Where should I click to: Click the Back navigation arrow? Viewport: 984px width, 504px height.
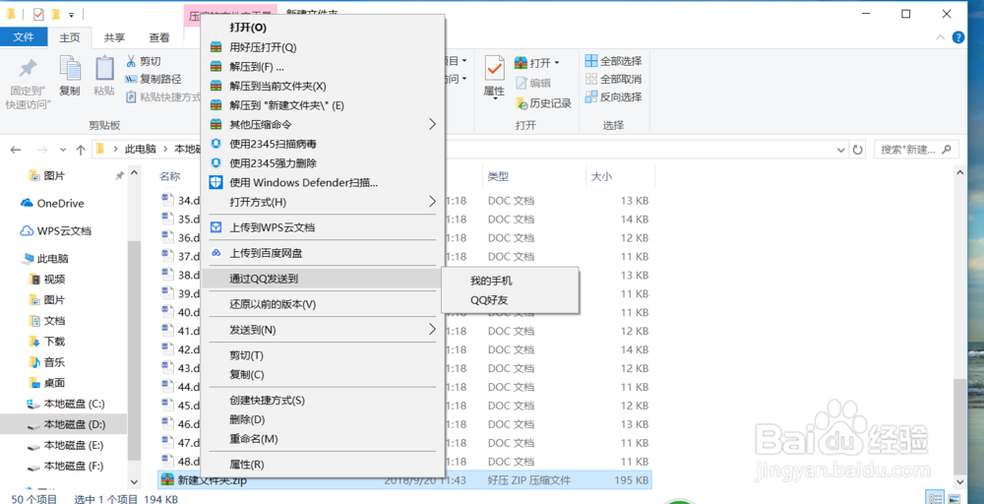click(16, 150)
